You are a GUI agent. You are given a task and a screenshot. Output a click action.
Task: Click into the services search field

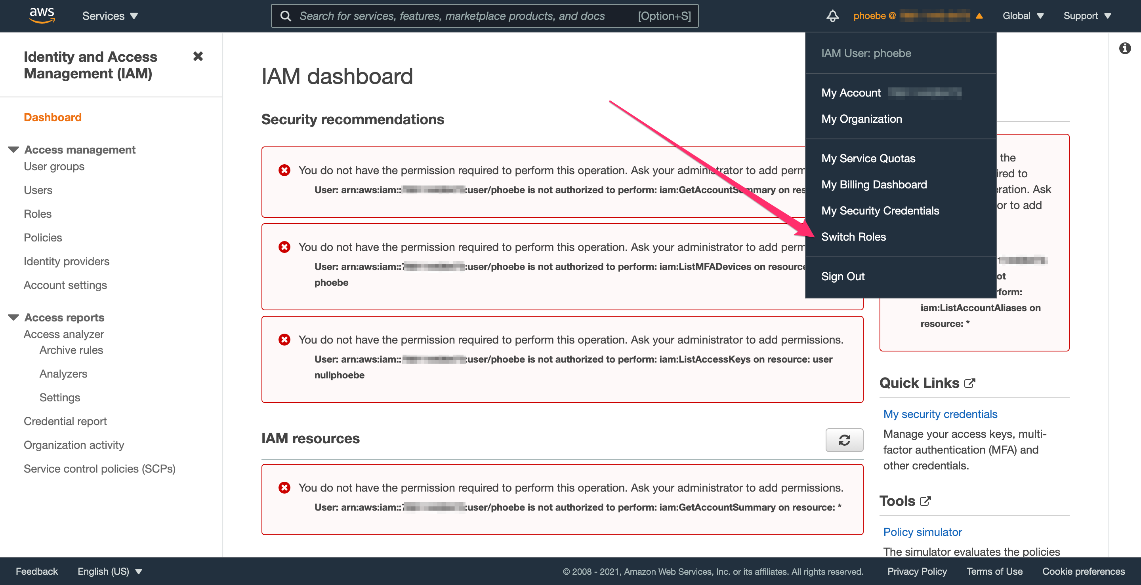[485, 16]
